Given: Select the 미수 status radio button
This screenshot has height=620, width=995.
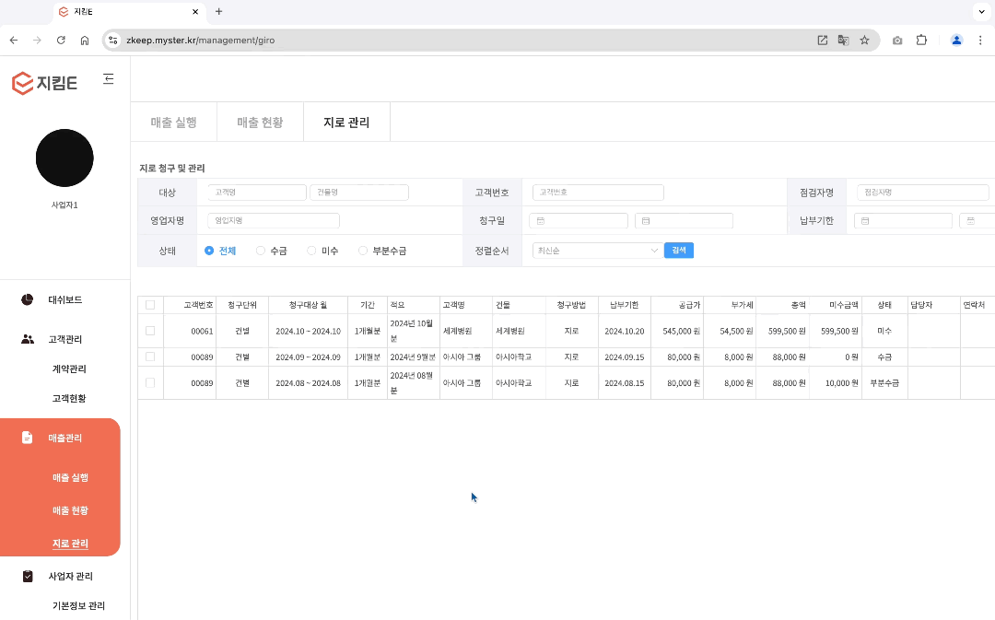Looking at the screenshot, I should pos(311,251).
